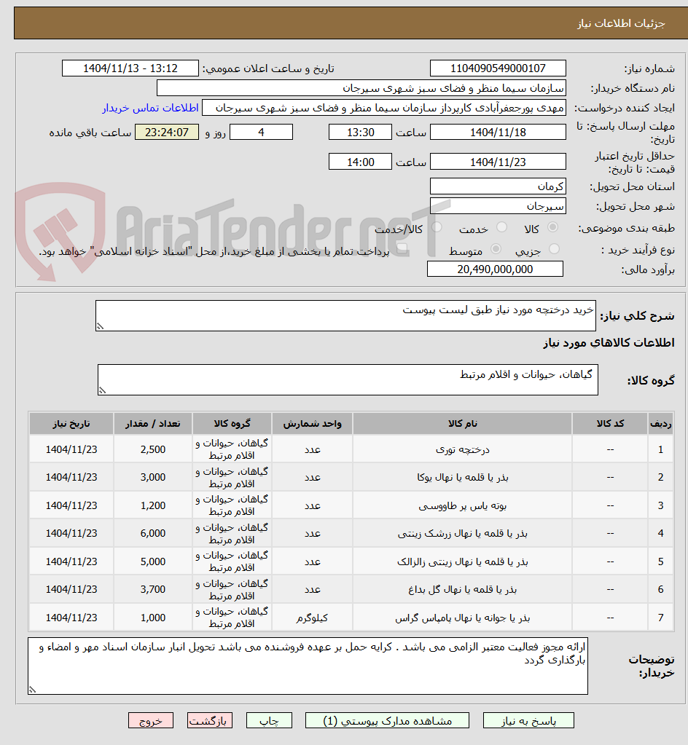The height and width of the screenshot is (745, 688).
Task: Select the row نهال زرشک زینتی
Action: [x=351, y=533]
